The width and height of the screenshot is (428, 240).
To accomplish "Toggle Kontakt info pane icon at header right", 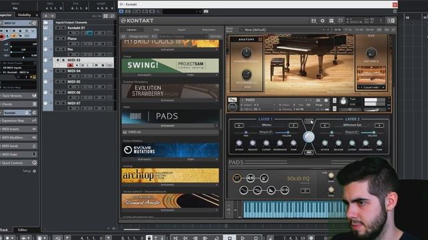I will [x=391, y=21].
